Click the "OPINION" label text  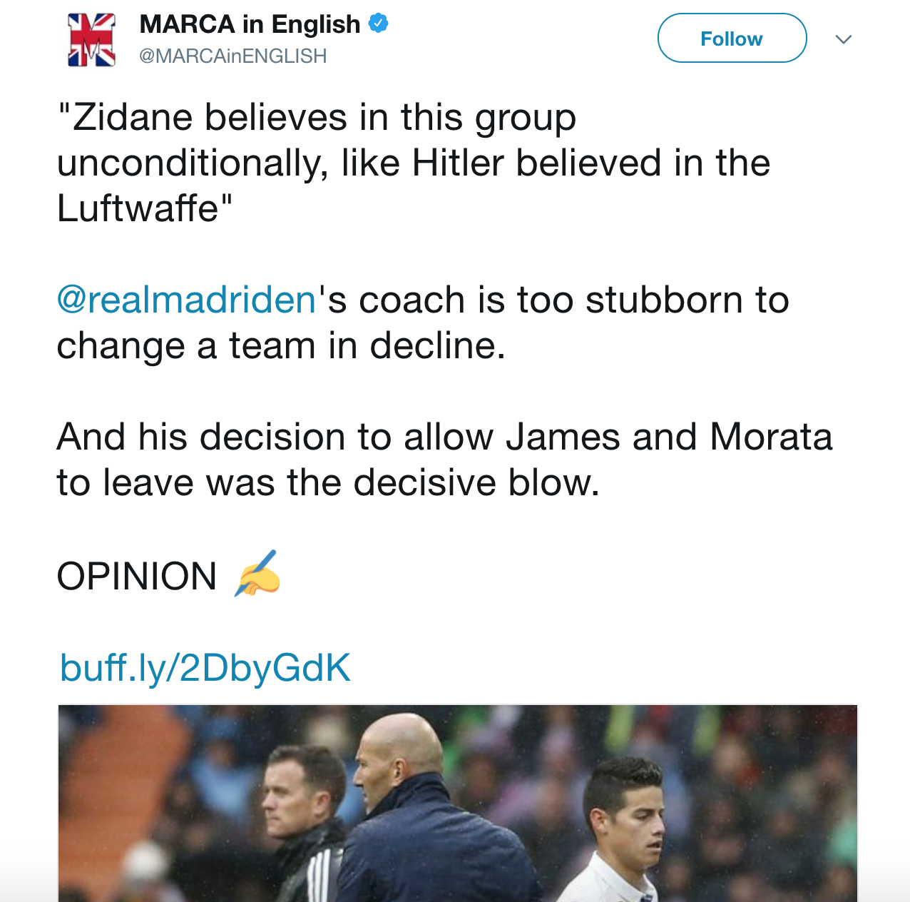(137, 577)
